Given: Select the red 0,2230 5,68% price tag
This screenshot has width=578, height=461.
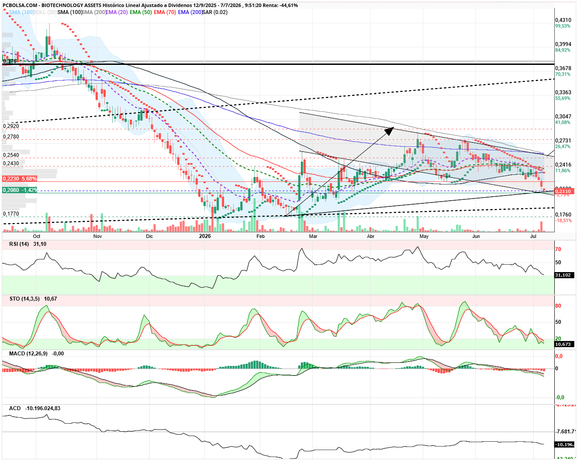Looking at the screenshot, I should [20, 179].
